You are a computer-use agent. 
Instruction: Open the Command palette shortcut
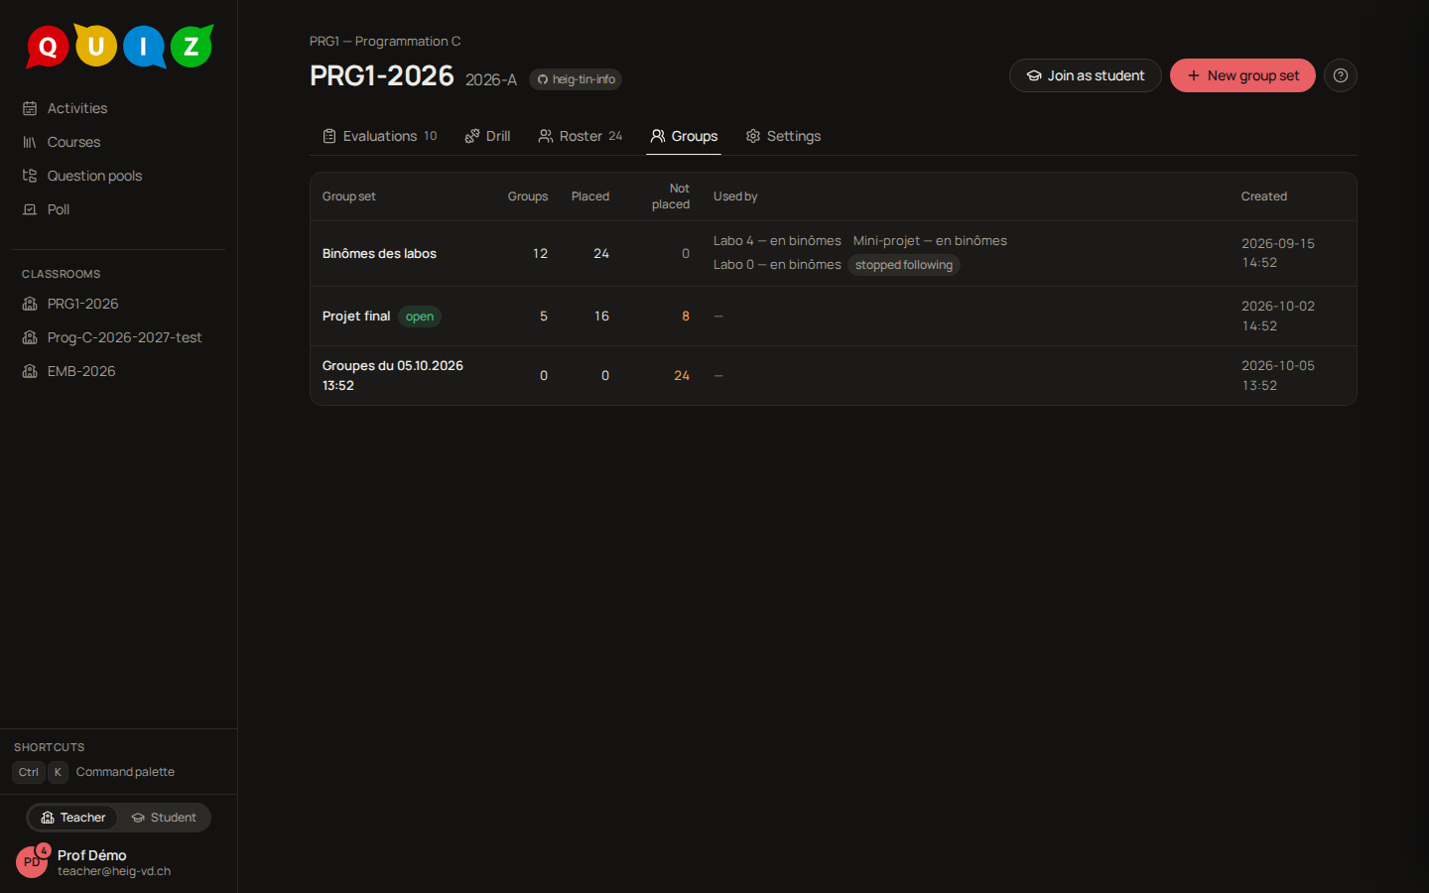coord(94,772)
